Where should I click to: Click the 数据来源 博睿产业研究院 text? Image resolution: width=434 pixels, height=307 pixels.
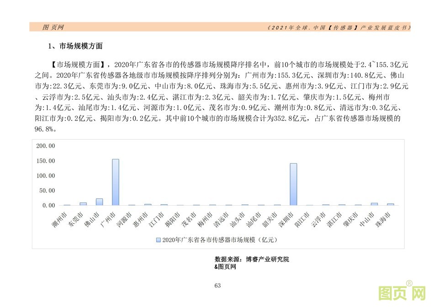pyautogui.click(x=252, y=259)
